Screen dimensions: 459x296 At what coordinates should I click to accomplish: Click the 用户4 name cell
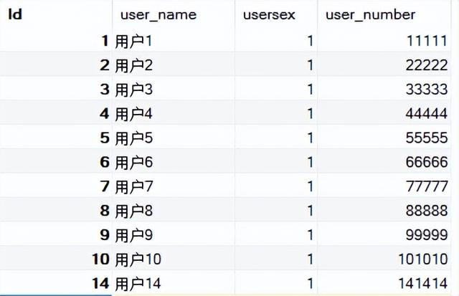click(x=174, y=113)
